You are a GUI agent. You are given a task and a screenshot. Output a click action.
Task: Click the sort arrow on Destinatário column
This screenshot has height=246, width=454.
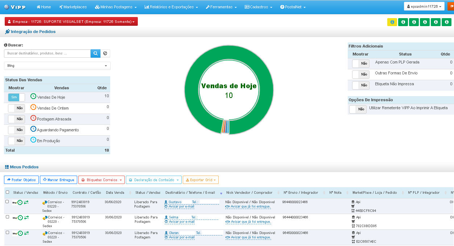pyautogui.click(x=221, y=193)
